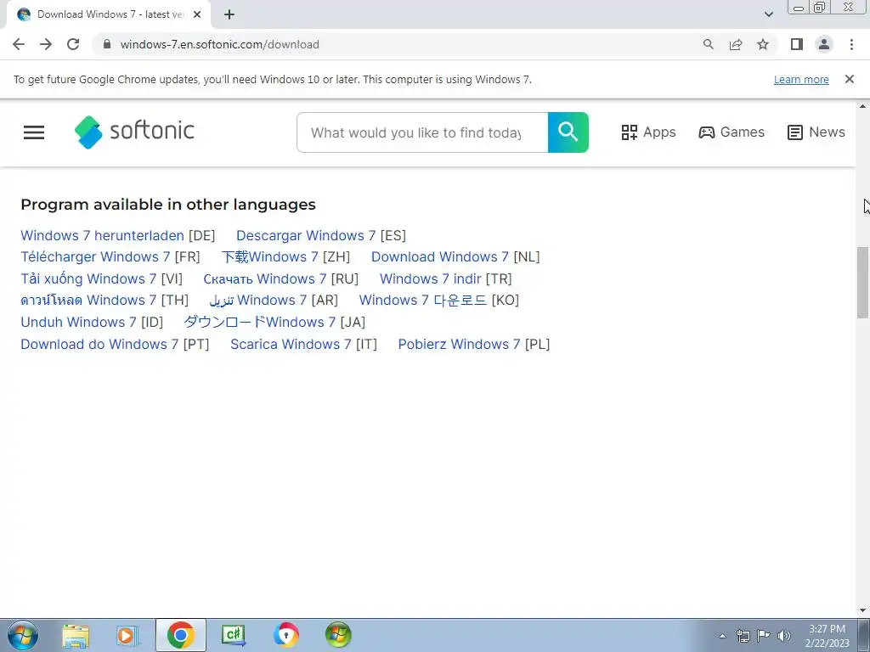The image size is (870, 652).
Task: Share this page icon
Action: tap(736, 44)
